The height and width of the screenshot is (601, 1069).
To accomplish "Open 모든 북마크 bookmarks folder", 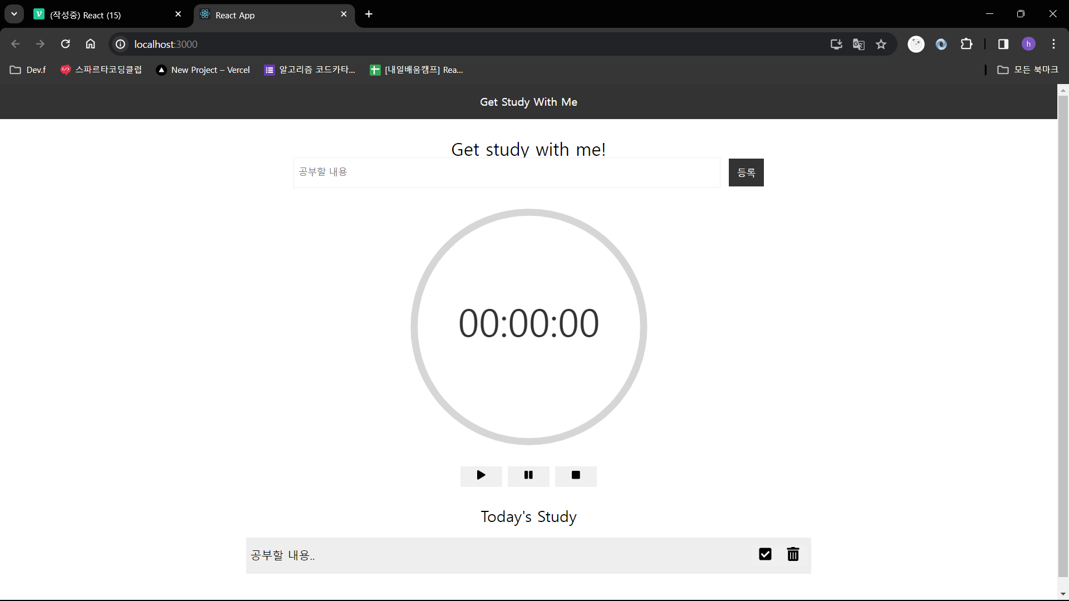I will click(1028, 70).
